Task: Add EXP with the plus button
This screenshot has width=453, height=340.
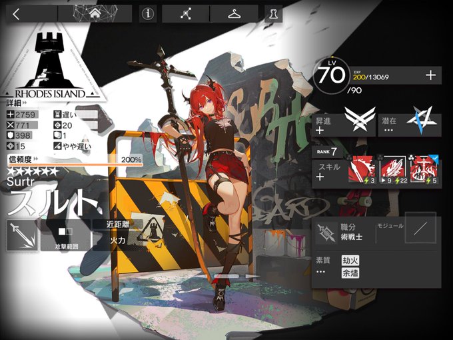Action: point(430,75)
